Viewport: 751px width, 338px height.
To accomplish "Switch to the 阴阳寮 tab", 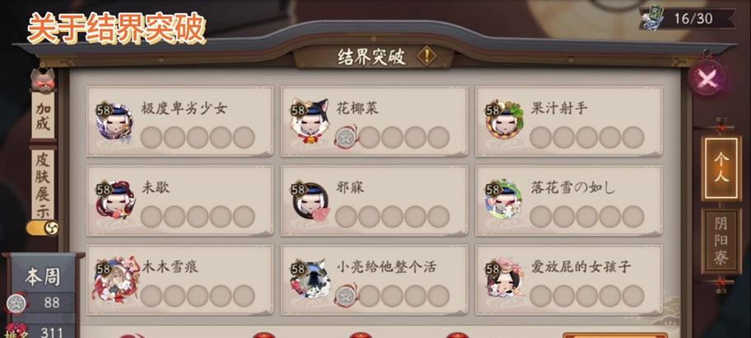I will tap(721, 242).
